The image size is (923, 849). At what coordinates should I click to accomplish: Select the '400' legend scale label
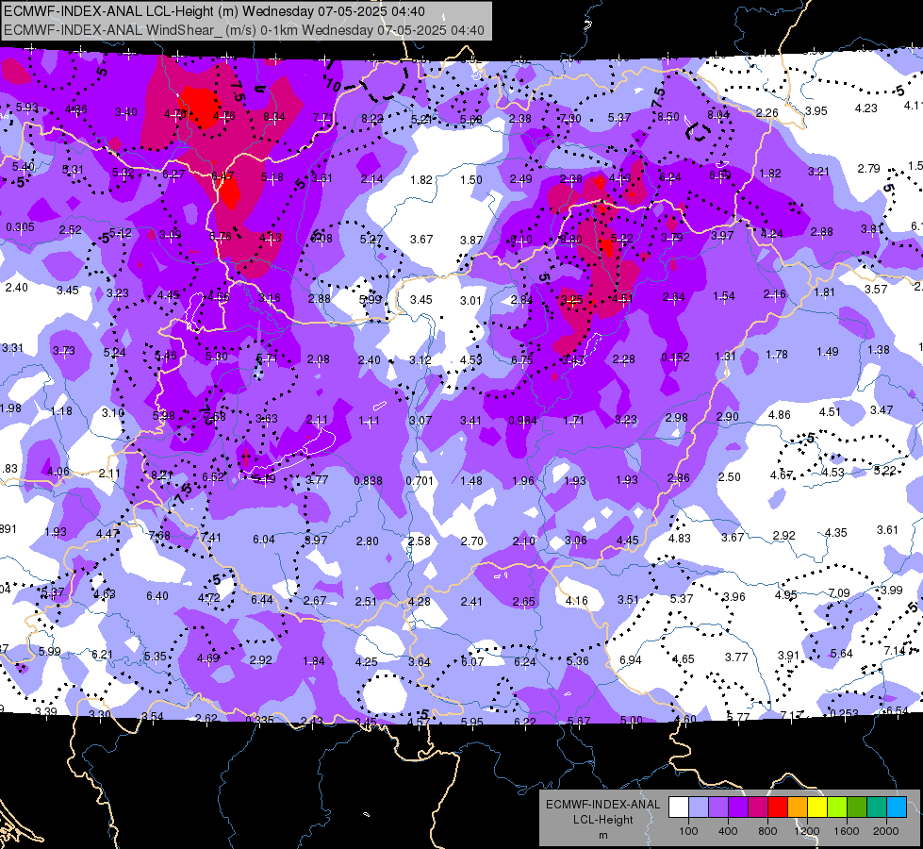click(x=728, y=831)
